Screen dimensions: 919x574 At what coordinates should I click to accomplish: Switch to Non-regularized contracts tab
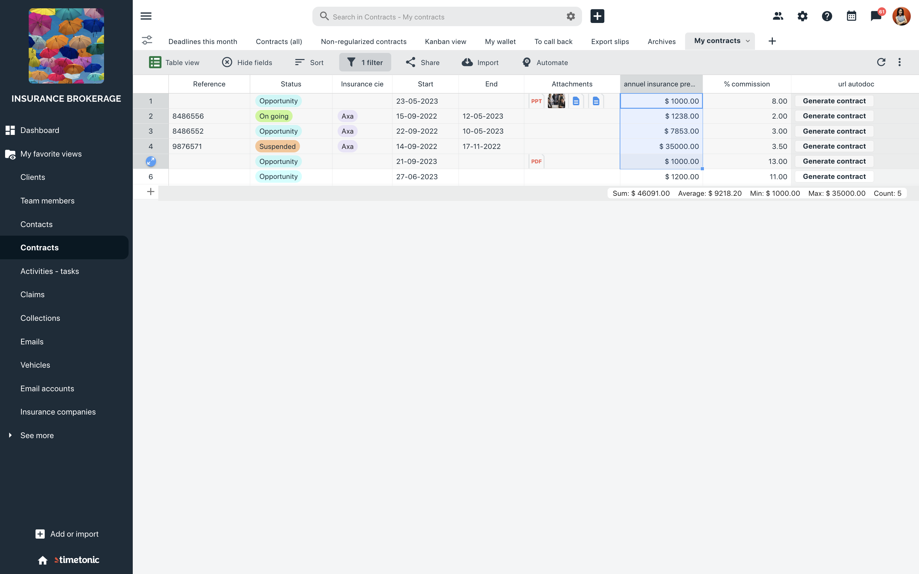coord(363,41)
